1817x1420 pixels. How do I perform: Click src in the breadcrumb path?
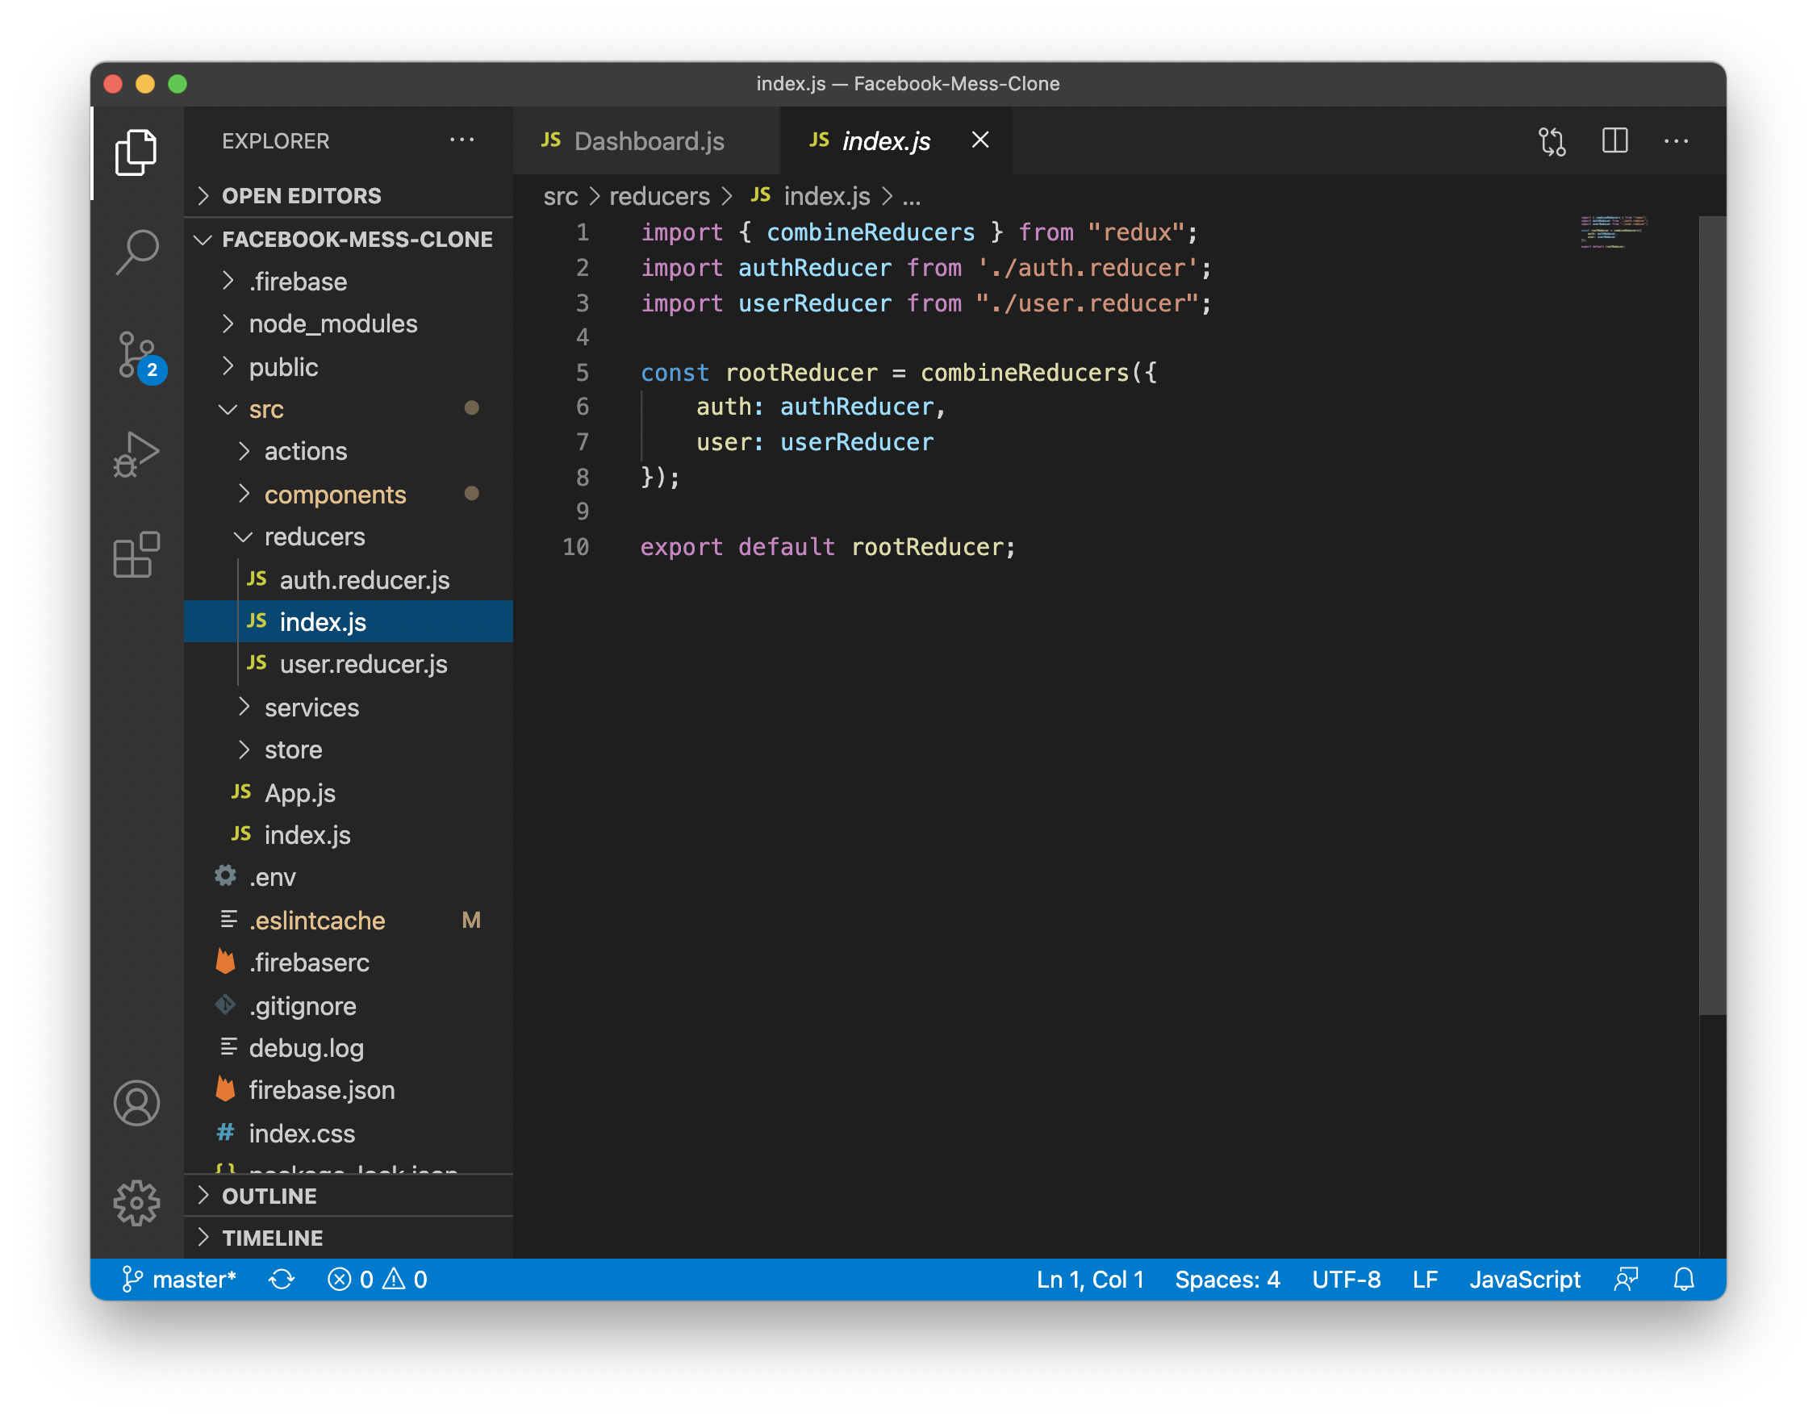[561, 196]
